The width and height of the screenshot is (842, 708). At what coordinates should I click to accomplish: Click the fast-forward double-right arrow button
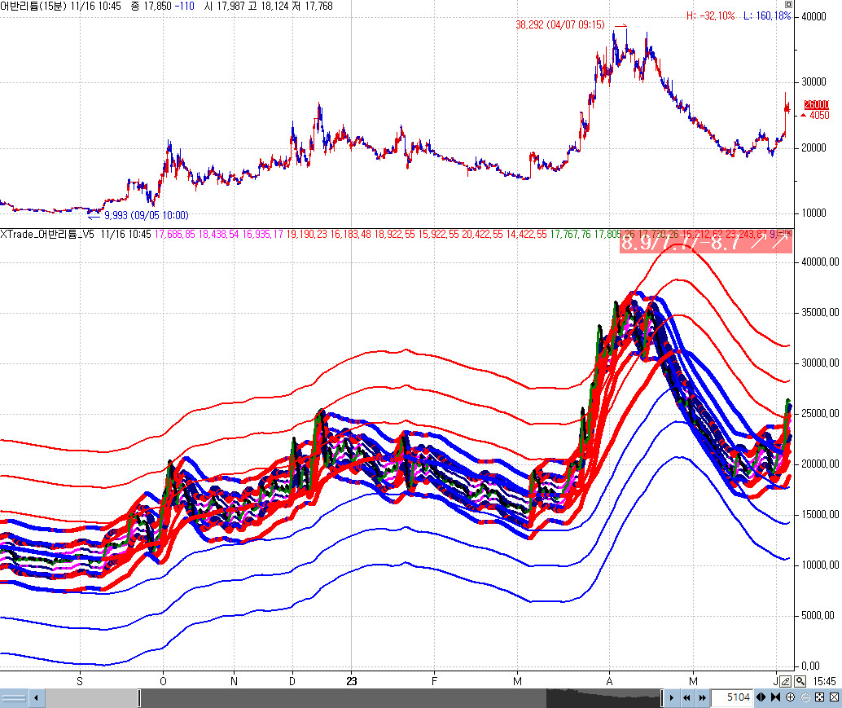(700, 698)
